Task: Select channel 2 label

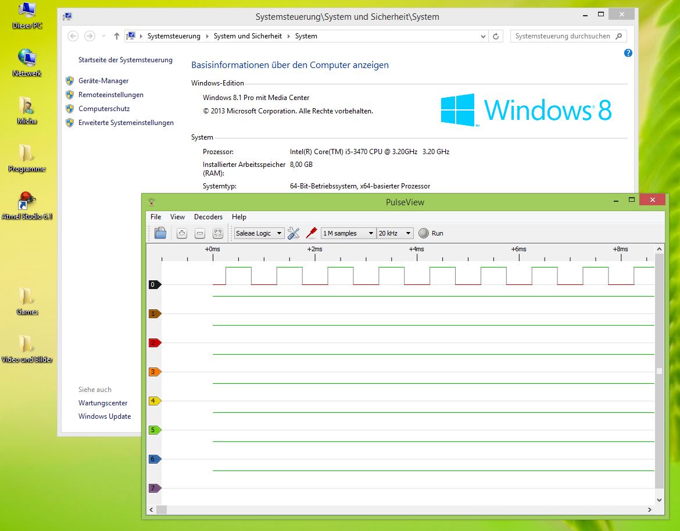Action: point(155,343)
